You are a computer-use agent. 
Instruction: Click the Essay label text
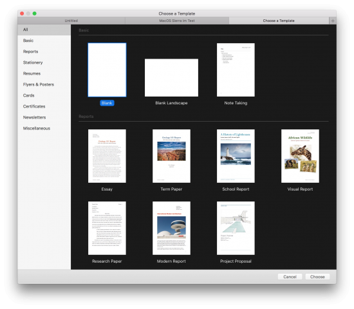pyautogui.click(x=107, y=189)
